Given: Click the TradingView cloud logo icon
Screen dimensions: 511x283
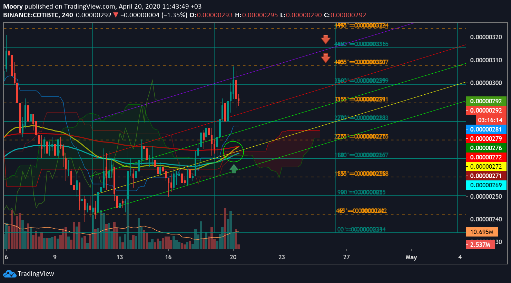Looking at the screenshot, I should 10,274.
